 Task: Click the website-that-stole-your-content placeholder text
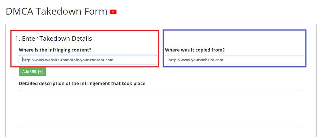point(68,60)
